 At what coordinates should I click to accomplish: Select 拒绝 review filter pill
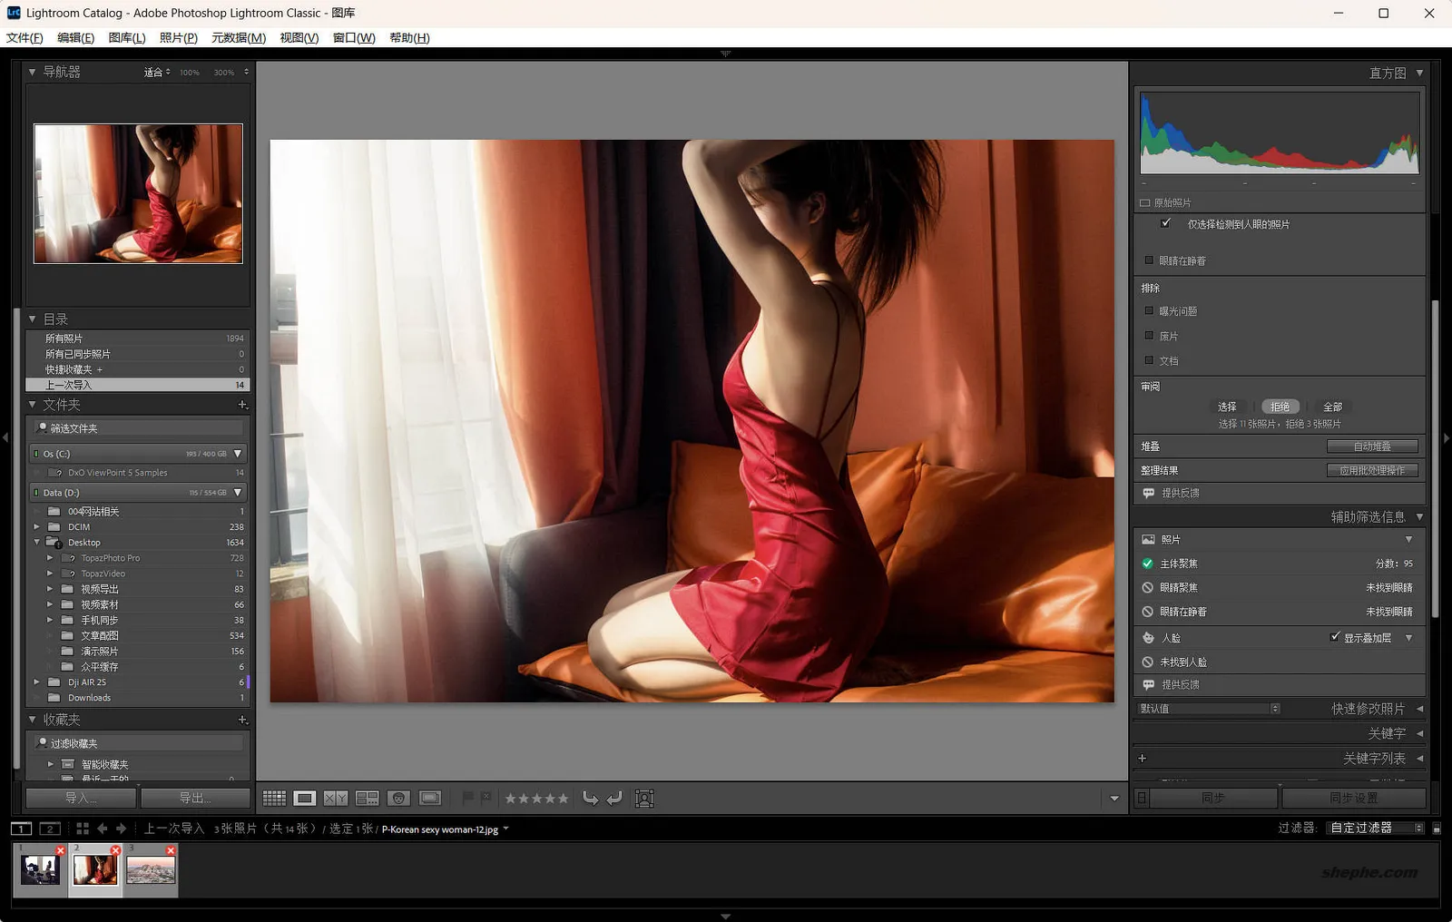click(1280, 407)
